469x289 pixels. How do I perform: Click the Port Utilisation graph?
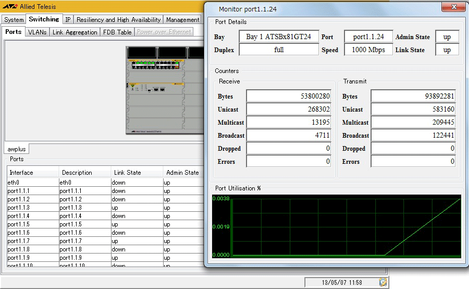point(337,227)
